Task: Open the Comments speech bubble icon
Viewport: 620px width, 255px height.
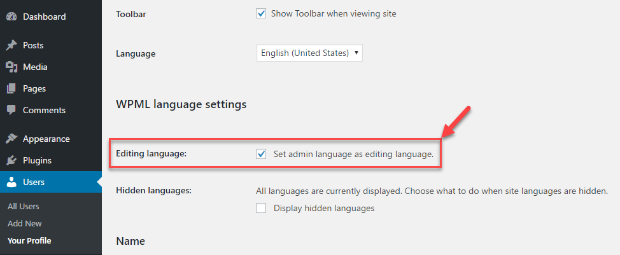Action: point(11,110)
